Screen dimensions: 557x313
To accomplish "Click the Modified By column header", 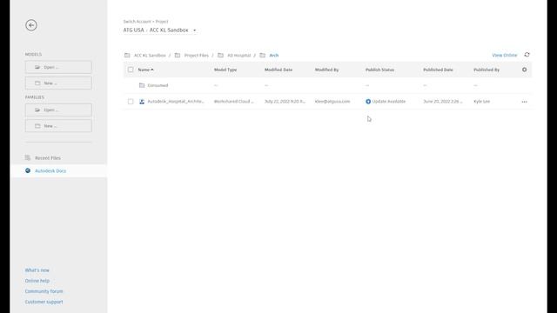I will click(327, 70).
